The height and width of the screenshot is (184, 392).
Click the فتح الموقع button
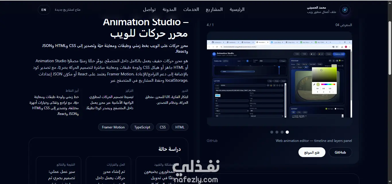click(312, 152)
